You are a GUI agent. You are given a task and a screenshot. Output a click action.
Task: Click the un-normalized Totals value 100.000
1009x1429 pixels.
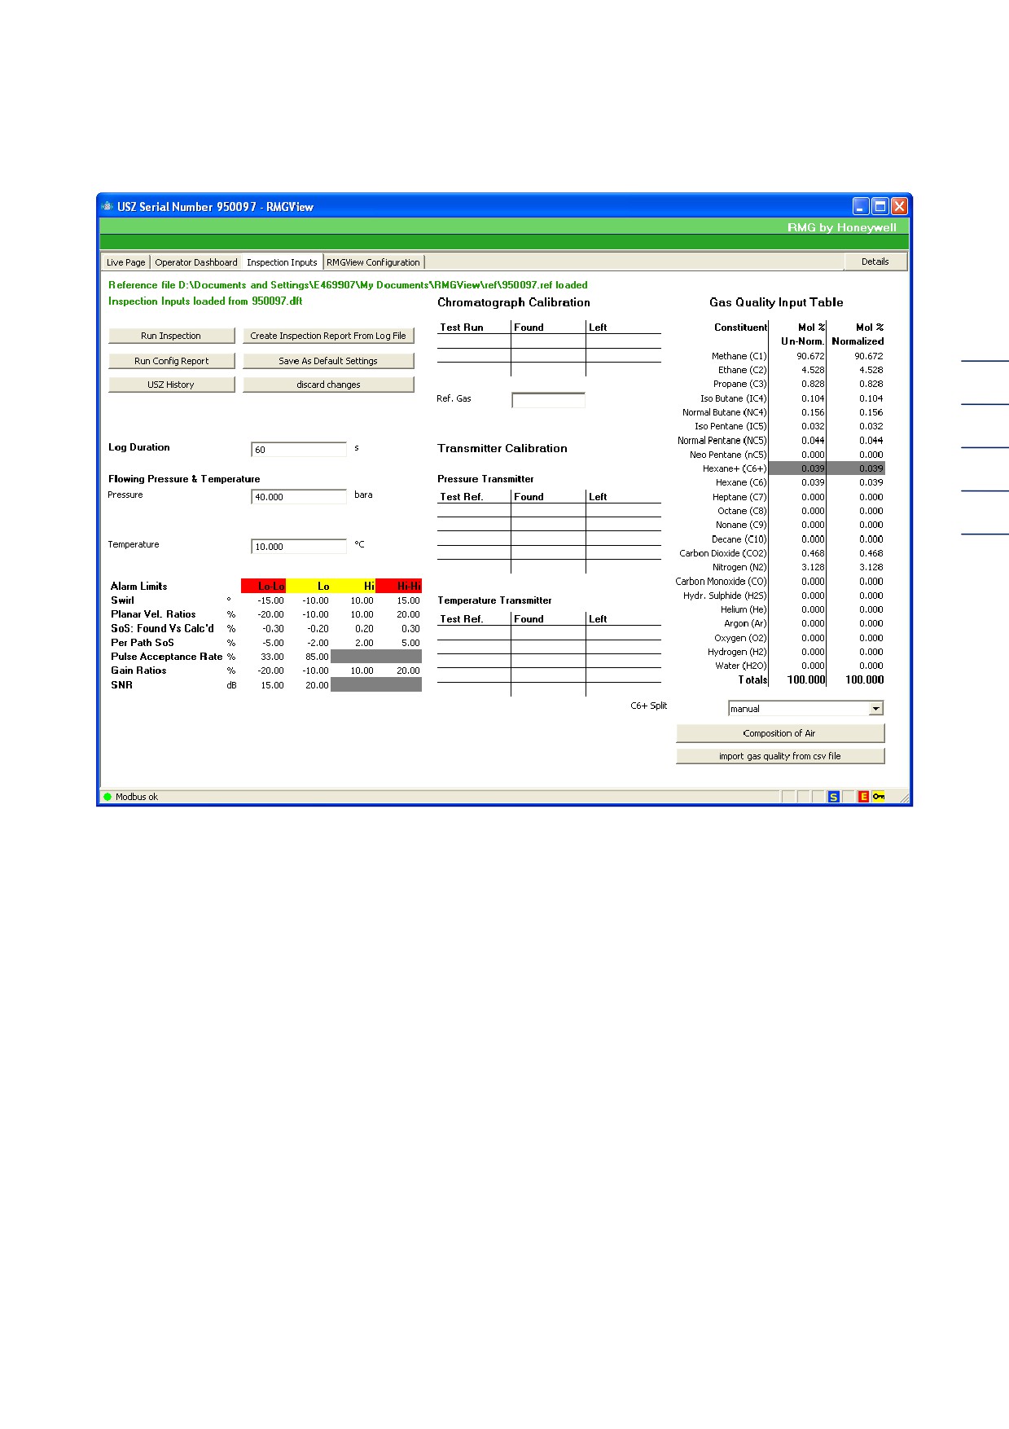[806, 679]
